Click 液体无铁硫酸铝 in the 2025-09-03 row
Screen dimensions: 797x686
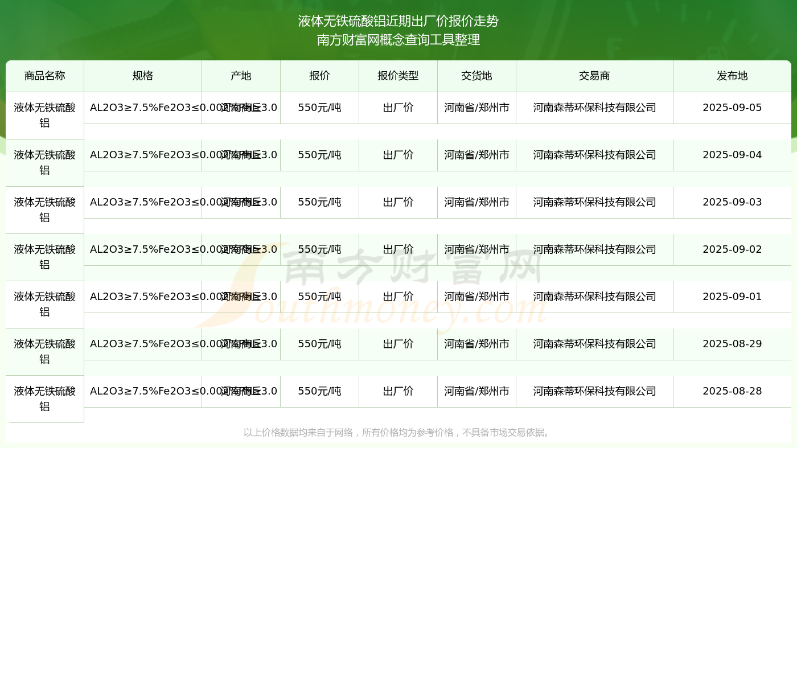pos(45,210)
